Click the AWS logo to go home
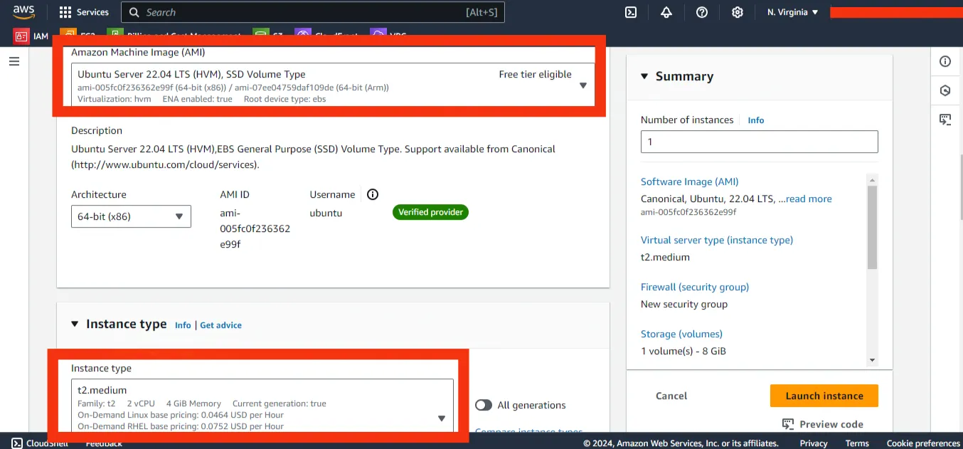 coord(23,12)
